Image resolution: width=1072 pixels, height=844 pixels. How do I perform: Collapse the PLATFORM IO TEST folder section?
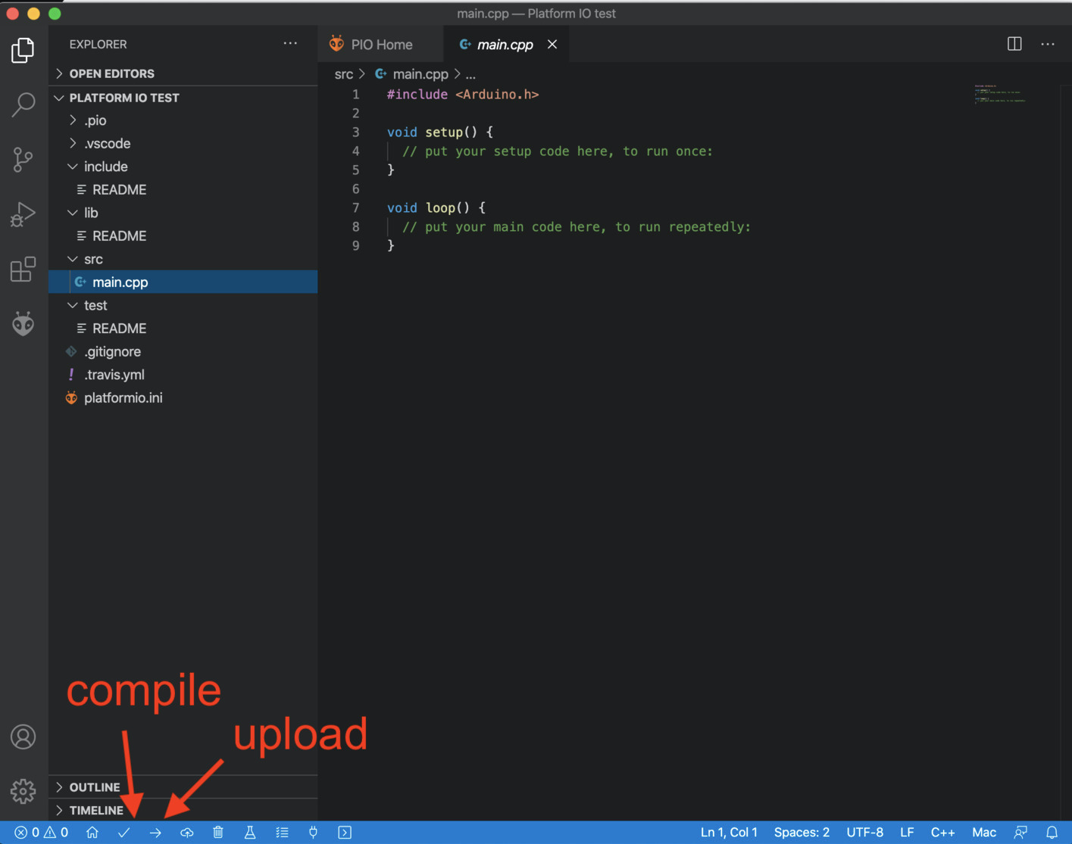click(x=183, y=98)
